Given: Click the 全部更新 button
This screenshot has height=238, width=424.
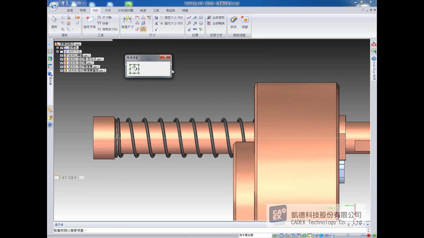Looking at the screenshot, I should (x=216, y=18).
